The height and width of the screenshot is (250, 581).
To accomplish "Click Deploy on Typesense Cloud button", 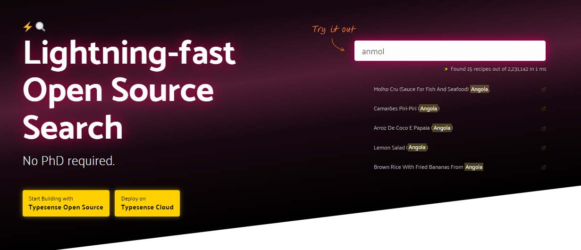I will 147,203.
